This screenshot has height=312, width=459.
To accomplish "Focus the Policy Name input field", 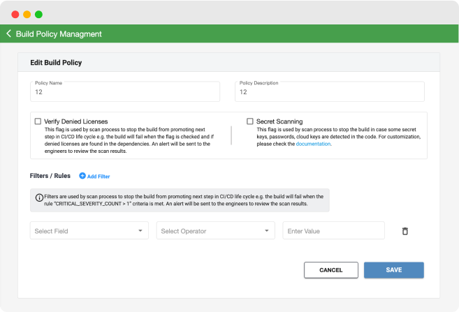I will coord(124,92).
